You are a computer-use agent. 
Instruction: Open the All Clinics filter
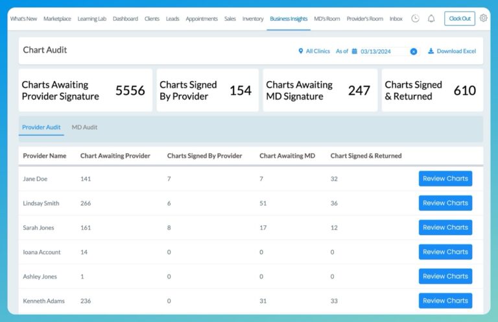317,51
